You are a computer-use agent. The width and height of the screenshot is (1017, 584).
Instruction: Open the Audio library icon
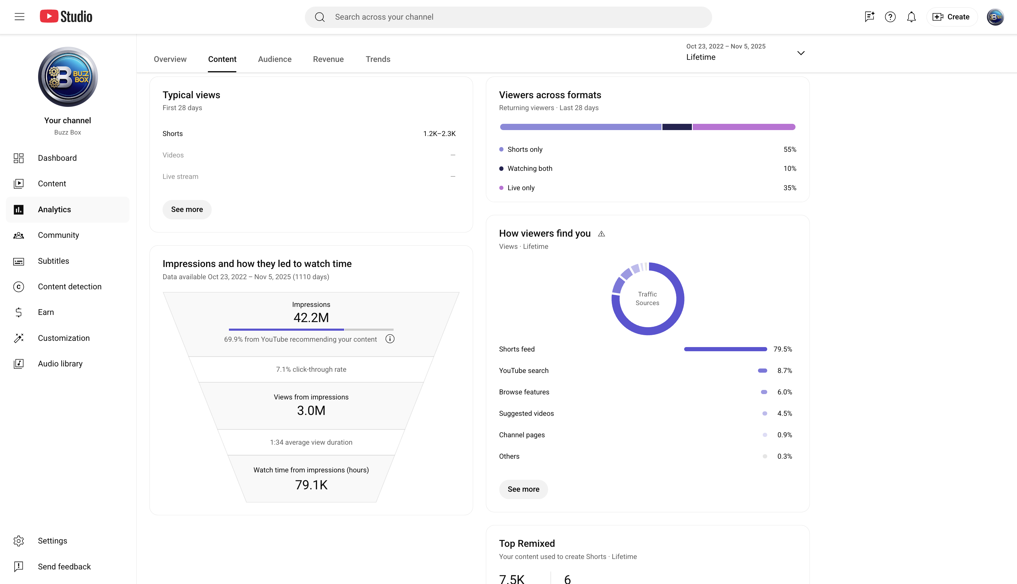click(x=18, y=364)
